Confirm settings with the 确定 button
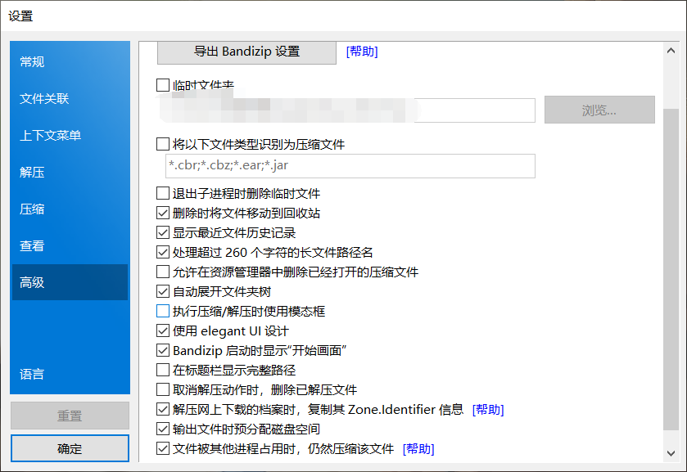Viewport: 687px width, 472px height. click(70, 448)
